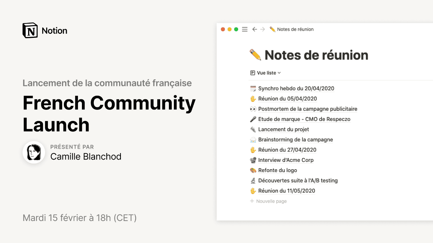Viewport: 433px width, 243px height.
Task: Click the microscope icon beside Découvertes
Action: coord(253,181)
